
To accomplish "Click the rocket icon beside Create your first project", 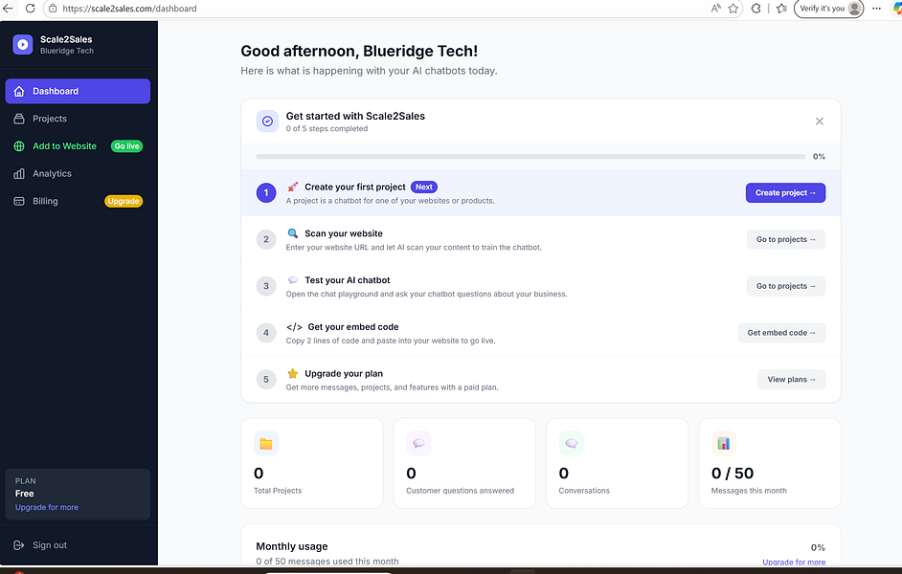I will pyautogui.click(x=293, y=187).
